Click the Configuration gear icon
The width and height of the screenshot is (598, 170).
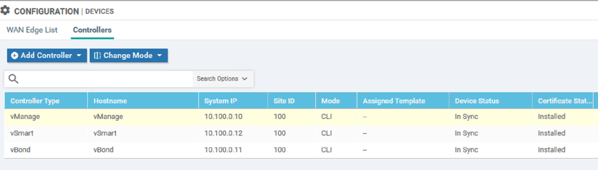pyautogui.click(x=5, y=10)
